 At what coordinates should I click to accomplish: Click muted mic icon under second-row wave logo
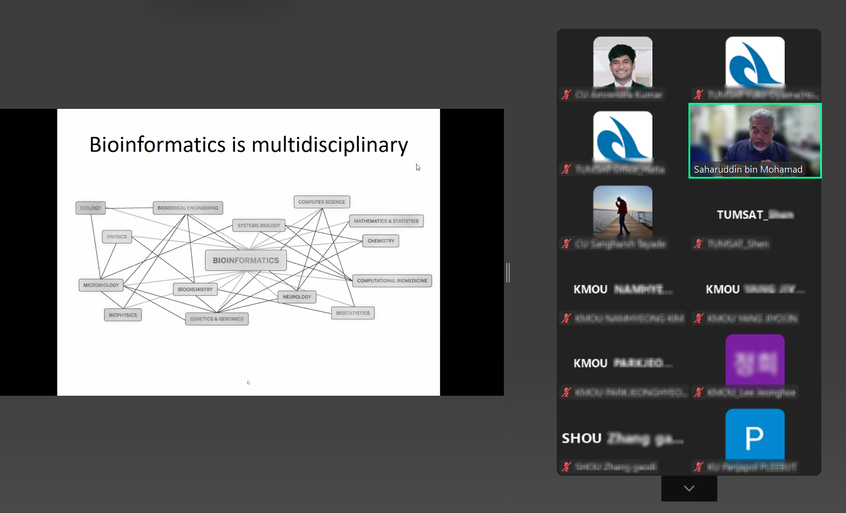click(x=566, y=169)
